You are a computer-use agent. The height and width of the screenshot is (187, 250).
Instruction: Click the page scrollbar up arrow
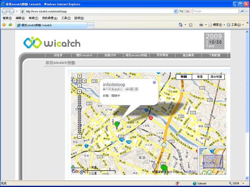[x=247, y=32]
